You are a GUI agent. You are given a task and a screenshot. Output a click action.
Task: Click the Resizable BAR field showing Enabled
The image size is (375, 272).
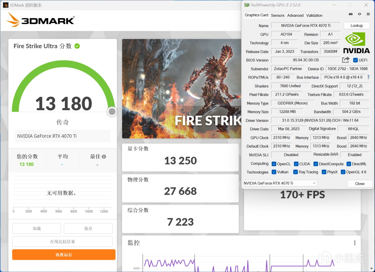tap(355, 155)
